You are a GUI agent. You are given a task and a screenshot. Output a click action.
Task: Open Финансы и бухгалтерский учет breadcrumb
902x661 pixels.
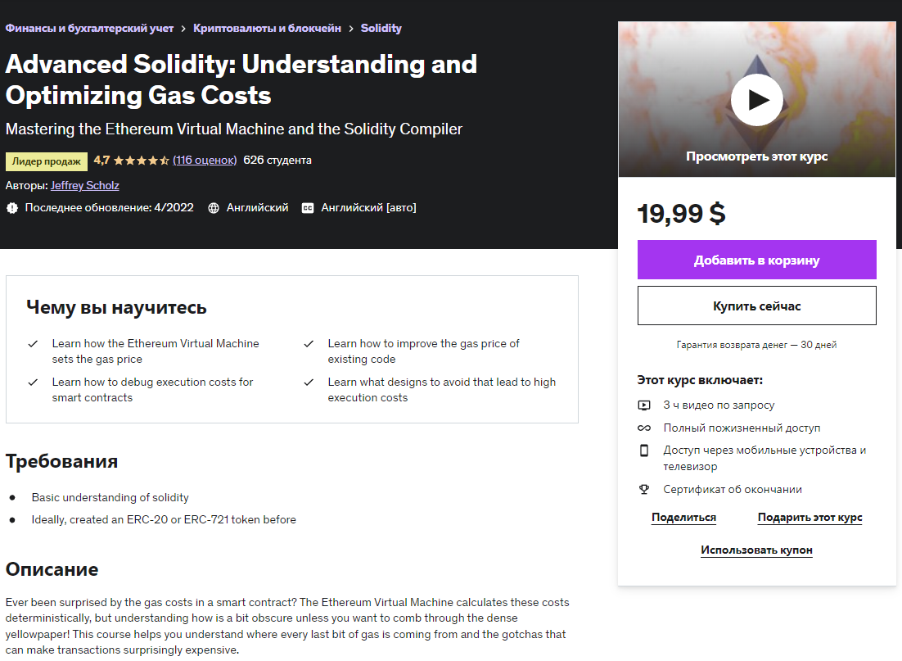(89, 28)
